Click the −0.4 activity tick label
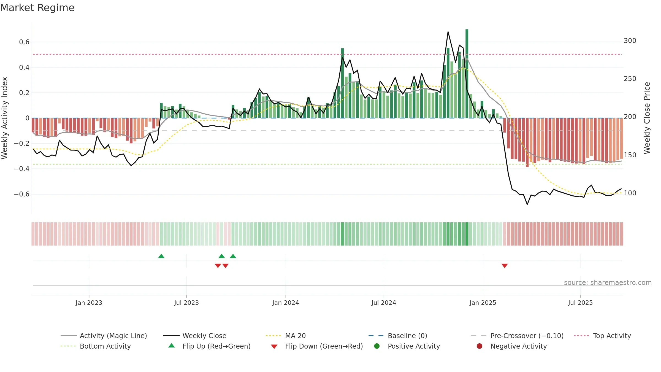Screen dimensions: 661x372 [x=22, y=169]
